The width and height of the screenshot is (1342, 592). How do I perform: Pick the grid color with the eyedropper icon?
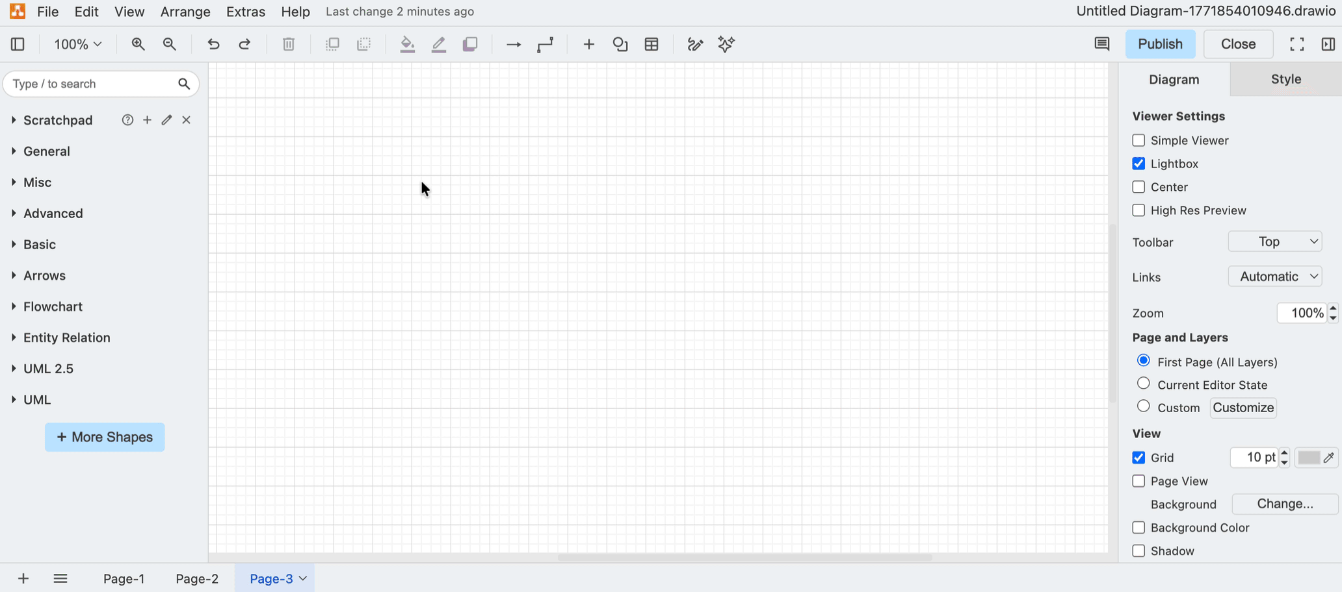(1328, 458)
